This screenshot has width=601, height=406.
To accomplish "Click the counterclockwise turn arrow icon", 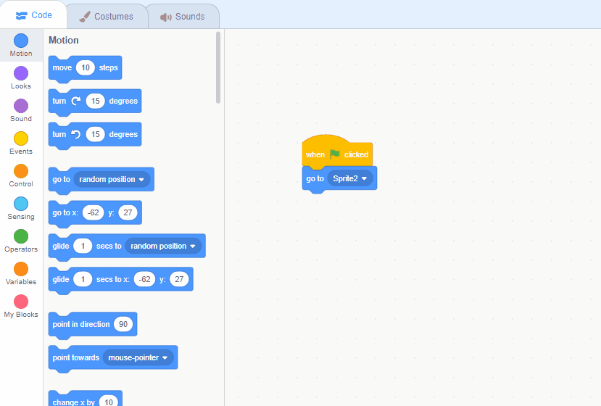I will [x=76, y=134].
